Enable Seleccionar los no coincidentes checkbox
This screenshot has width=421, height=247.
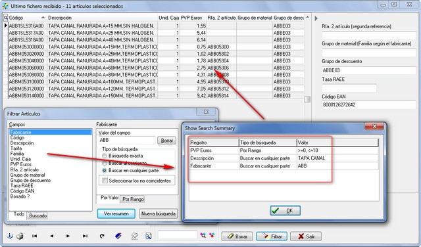pos(105,181)
